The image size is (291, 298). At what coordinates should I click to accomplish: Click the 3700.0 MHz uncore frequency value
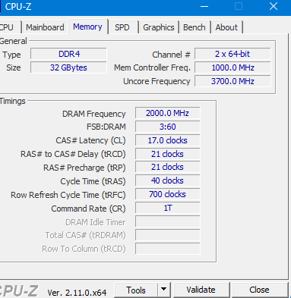pos(232,81)
